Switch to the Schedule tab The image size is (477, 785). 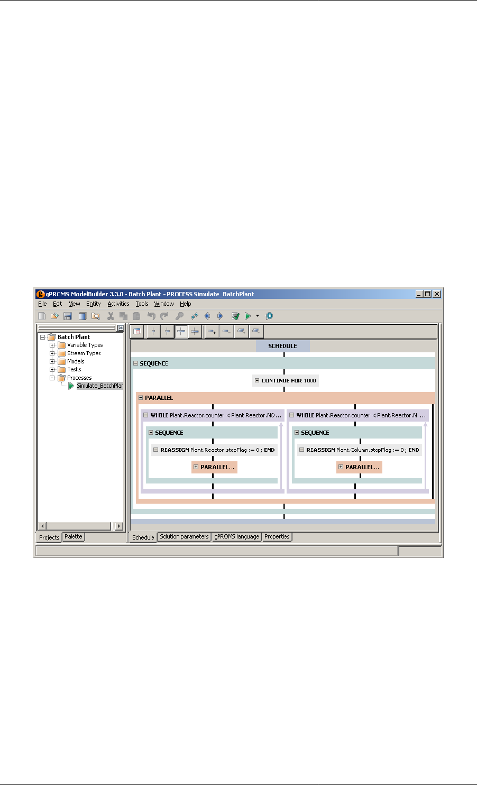coord(143,537)
